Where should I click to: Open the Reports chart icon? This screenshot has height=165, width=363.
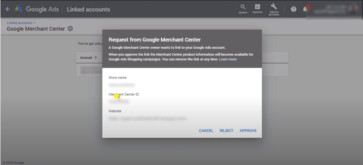tap(257, 9)
